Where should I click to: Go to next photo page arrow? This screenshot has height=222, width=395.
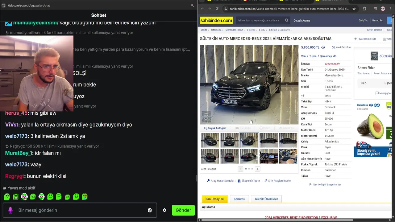tap(257, 169)
